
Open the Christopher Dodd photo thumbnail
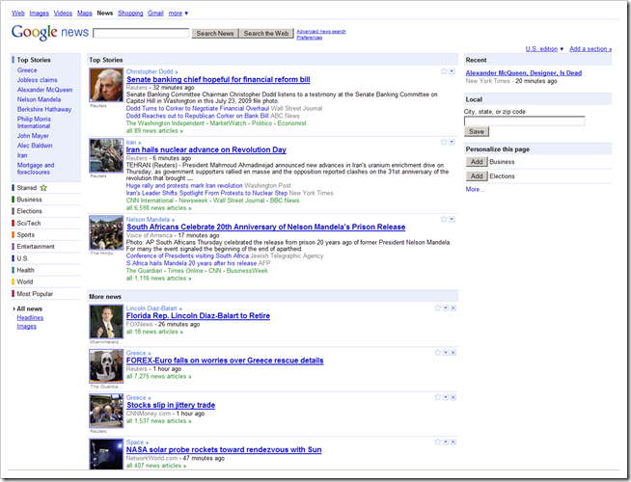click(106, 85)
